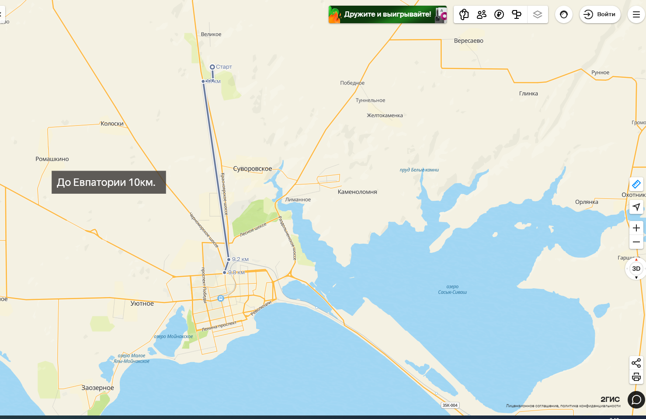Click the people (friends) icon in the toolbar
The width and height of the screenshot is (646, 419).
(x=482, y=14)
